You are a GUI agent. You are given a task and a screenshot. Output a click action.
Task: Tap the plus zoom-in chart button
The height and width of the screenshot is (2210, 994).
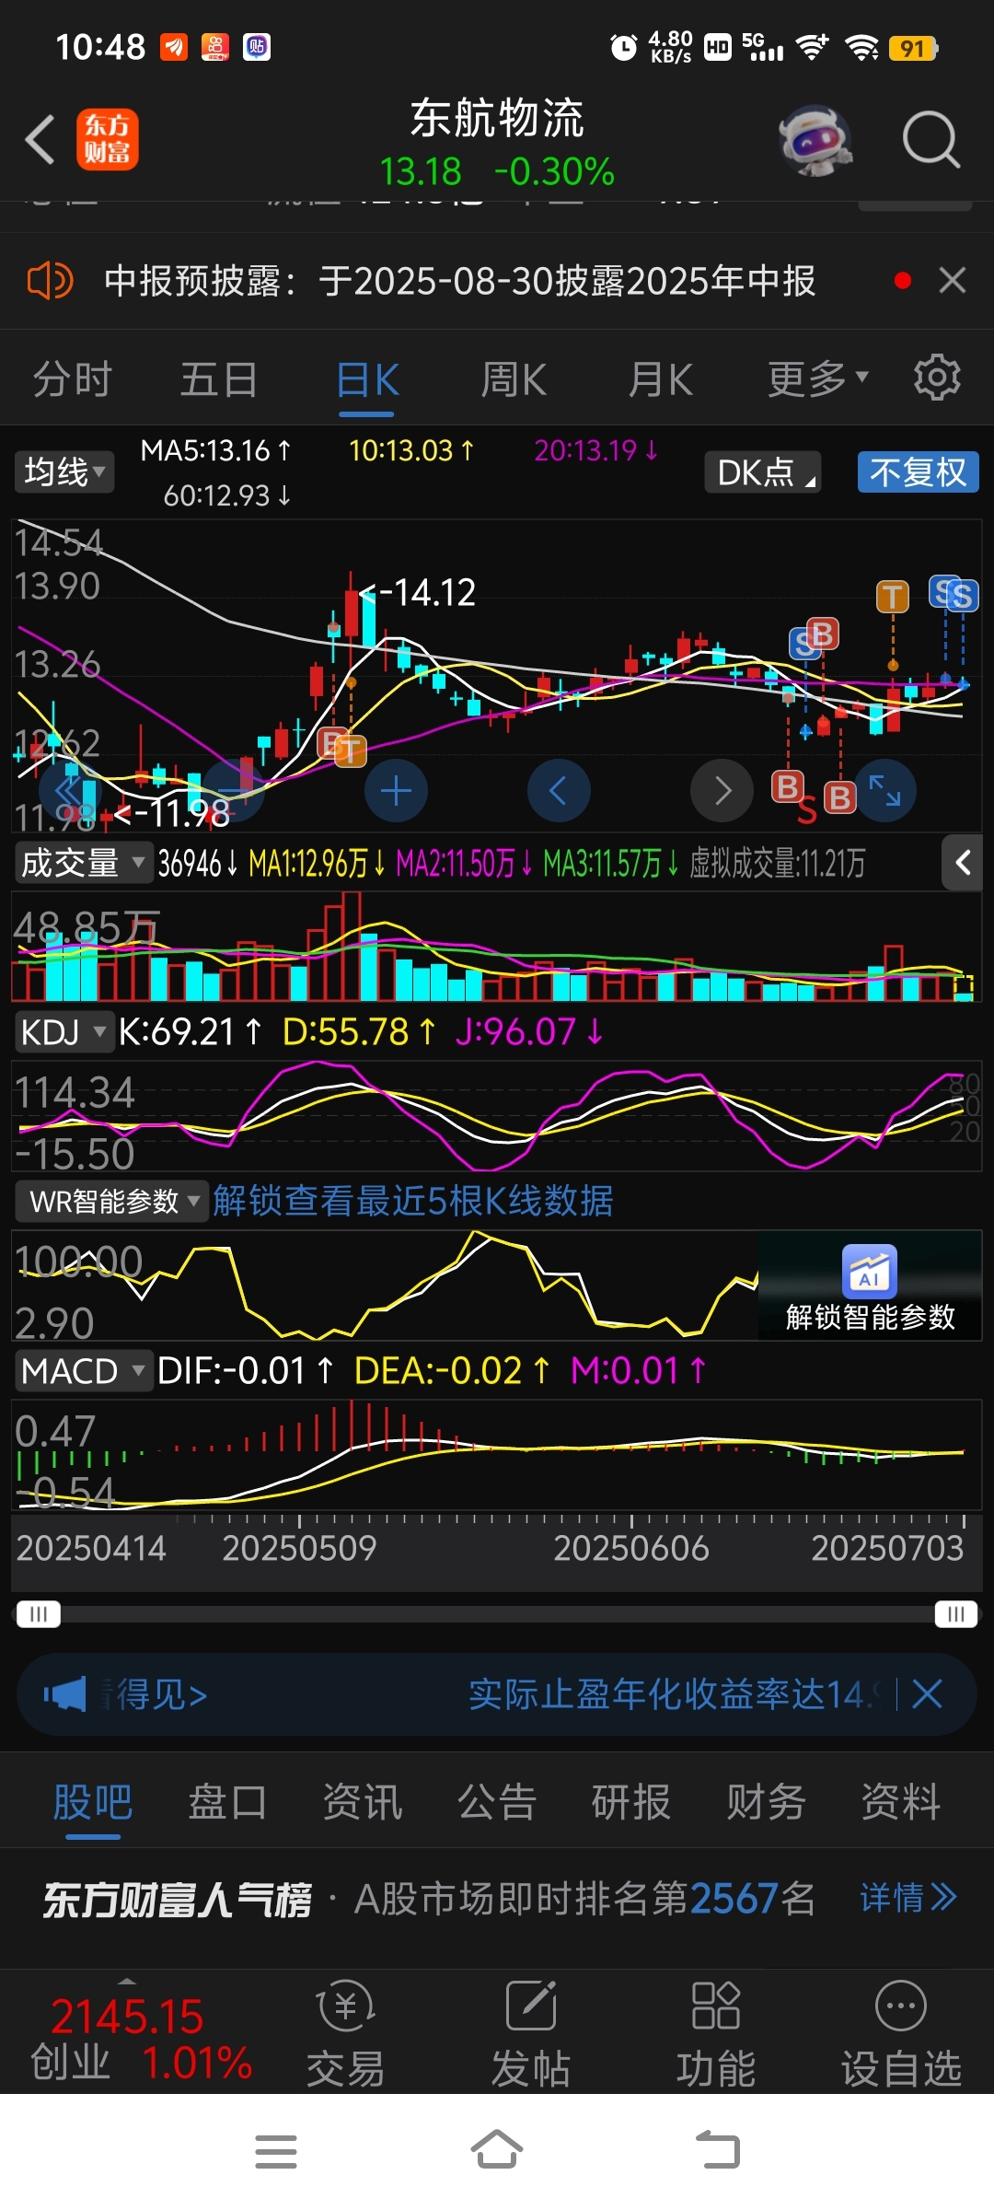coord(396,790)
